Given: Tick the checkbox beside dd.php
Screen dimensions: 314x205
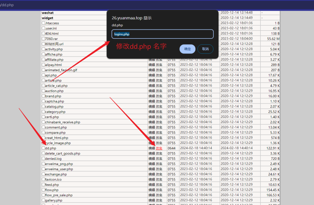Looking at the screenshot, I should pos(43,148).
